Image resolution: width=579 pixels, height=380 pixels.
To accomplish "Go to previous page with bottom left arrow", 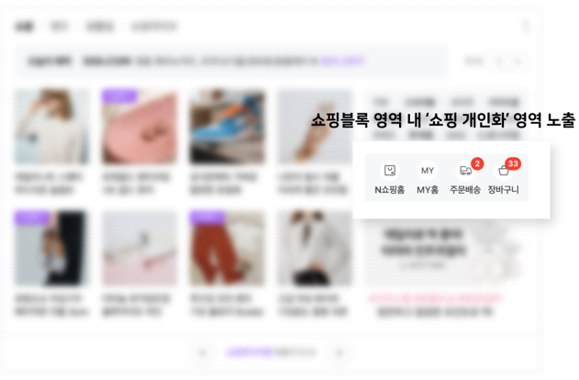I will [202, 353].
